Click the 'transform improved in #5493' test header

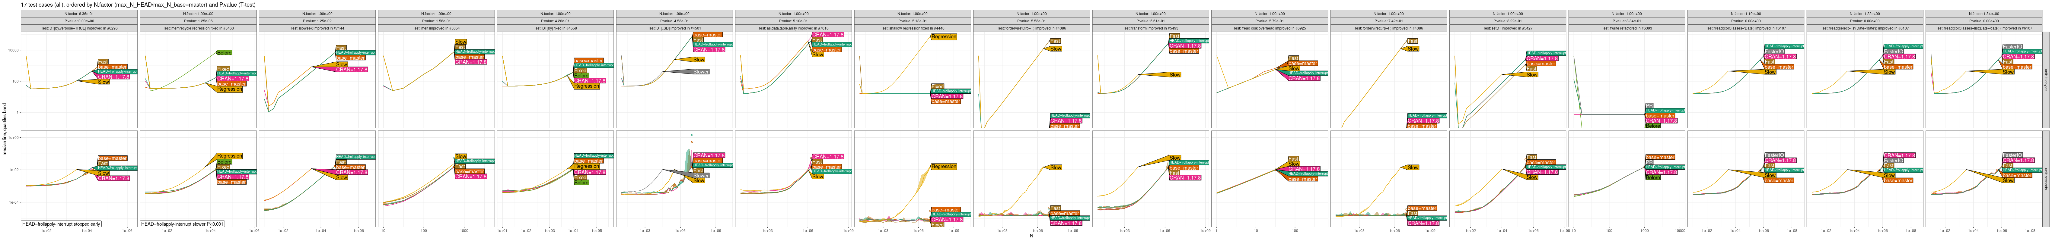click(1150, 28)
